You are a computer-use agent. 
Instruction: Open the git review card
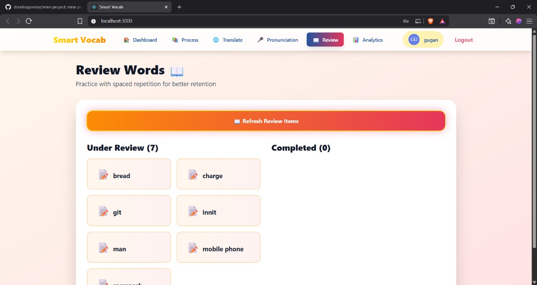129,210
